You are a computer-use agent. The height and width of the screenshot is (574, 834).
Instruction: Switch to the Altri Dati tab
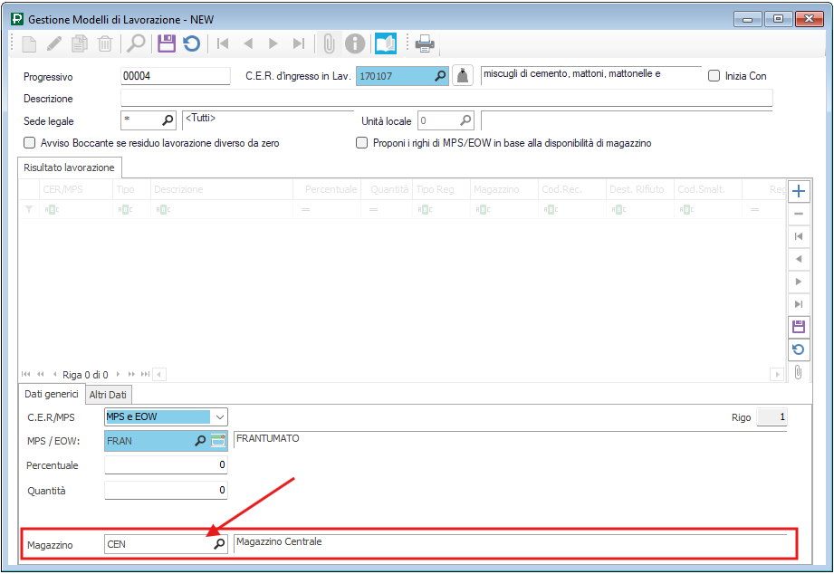pyautogui.click(x=107, y=394)
